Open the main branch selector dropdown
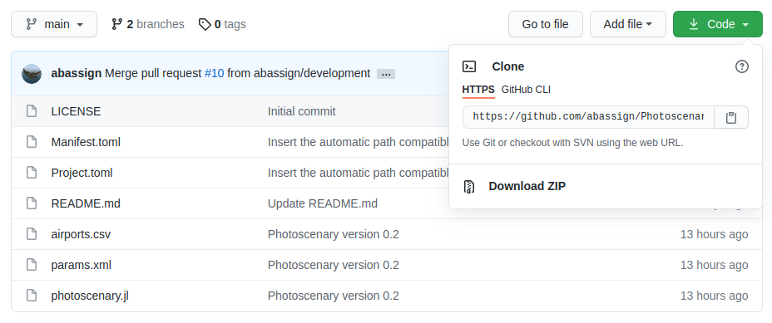The width and height of the screenshot is (772, 323). [54, 24]
